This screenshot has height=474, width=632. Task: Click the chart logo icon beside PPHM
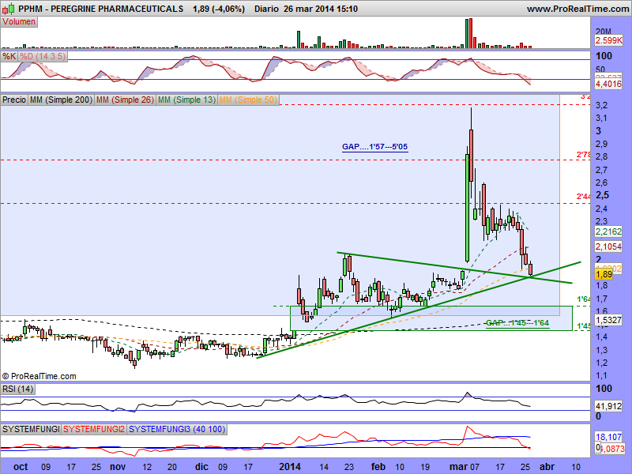point(6,9)
